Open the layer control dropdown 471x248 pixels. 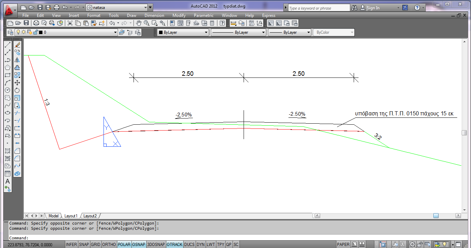click(x=116, y=32)
